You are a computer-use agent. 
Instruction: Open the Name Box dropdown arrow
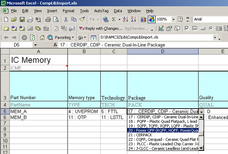tap(35, 45)
